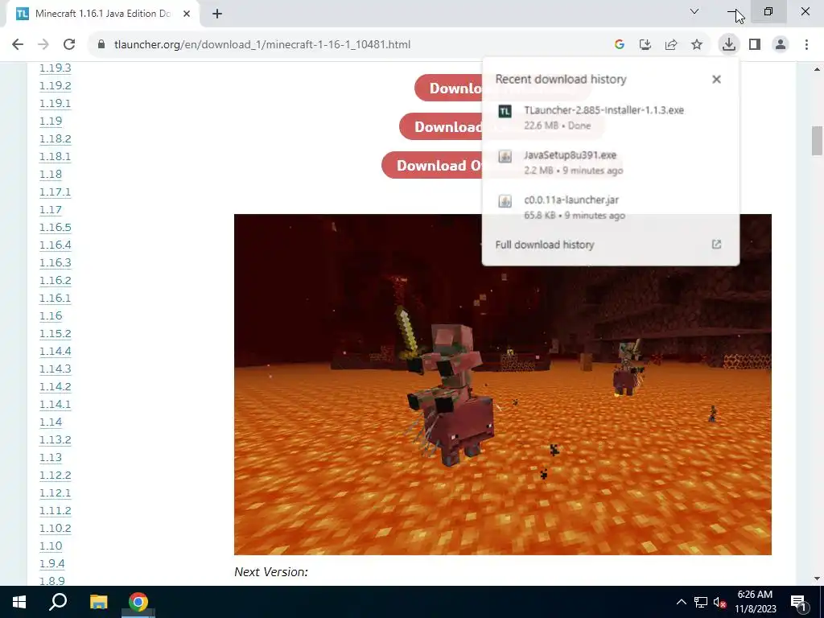824x618 pixels.
Task: Open version 1.16.1 link
Action: point(56,298)
